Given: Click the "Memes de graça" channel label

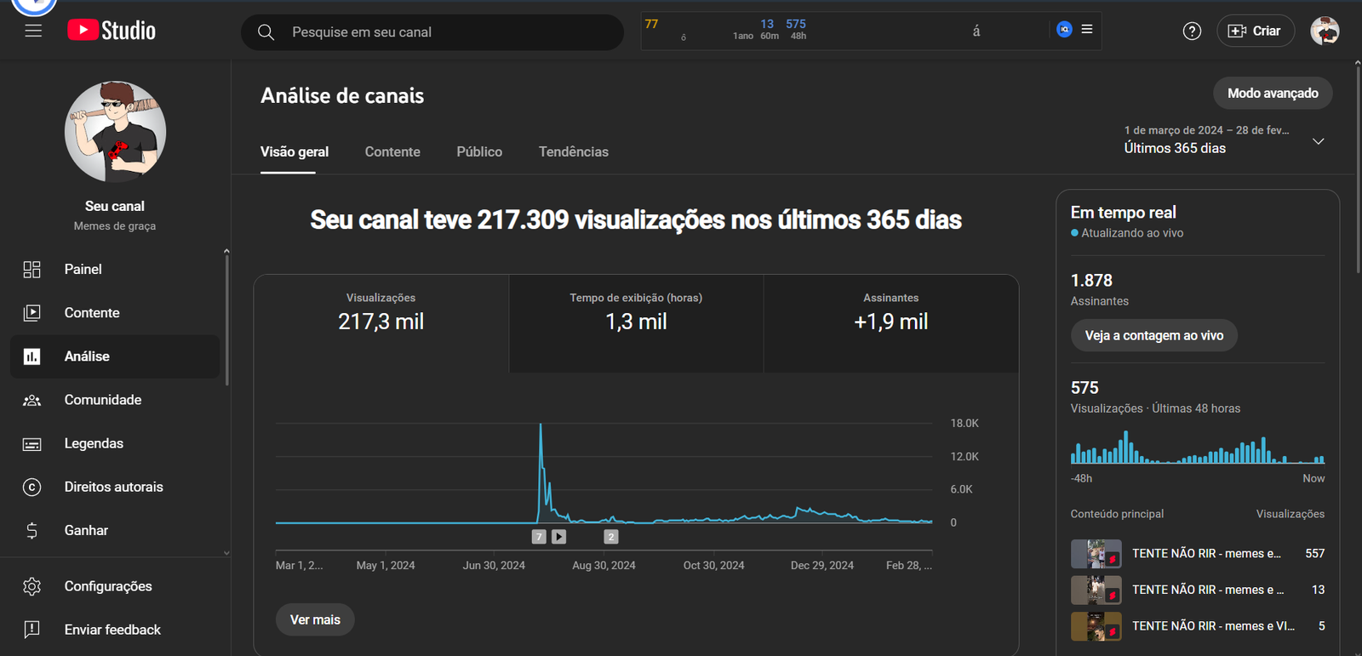Looking at the screenshot, I should (115, 226).
